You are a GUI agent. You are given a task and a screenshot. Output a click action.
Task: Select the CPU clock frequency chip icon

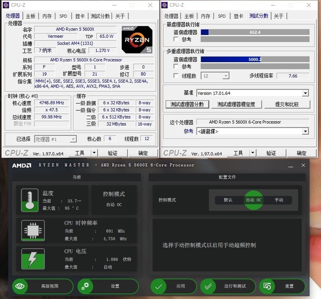tap(33, 230)
